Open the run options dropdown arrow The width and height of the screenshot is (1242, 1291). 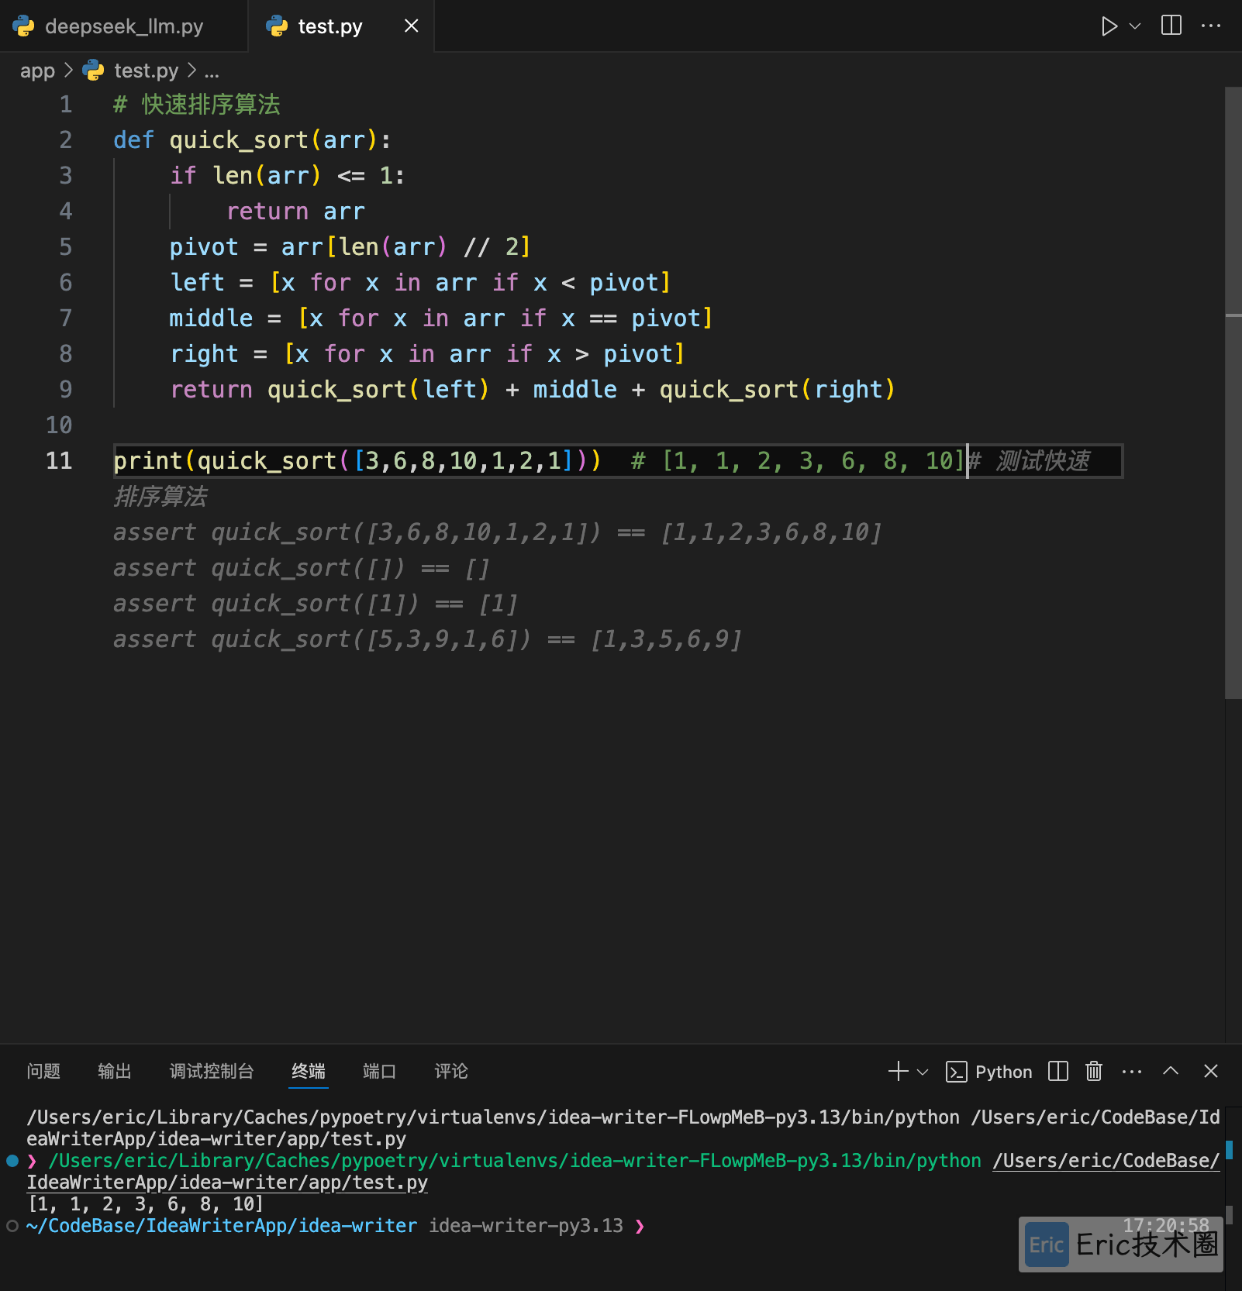click(x=1135, y=26)
